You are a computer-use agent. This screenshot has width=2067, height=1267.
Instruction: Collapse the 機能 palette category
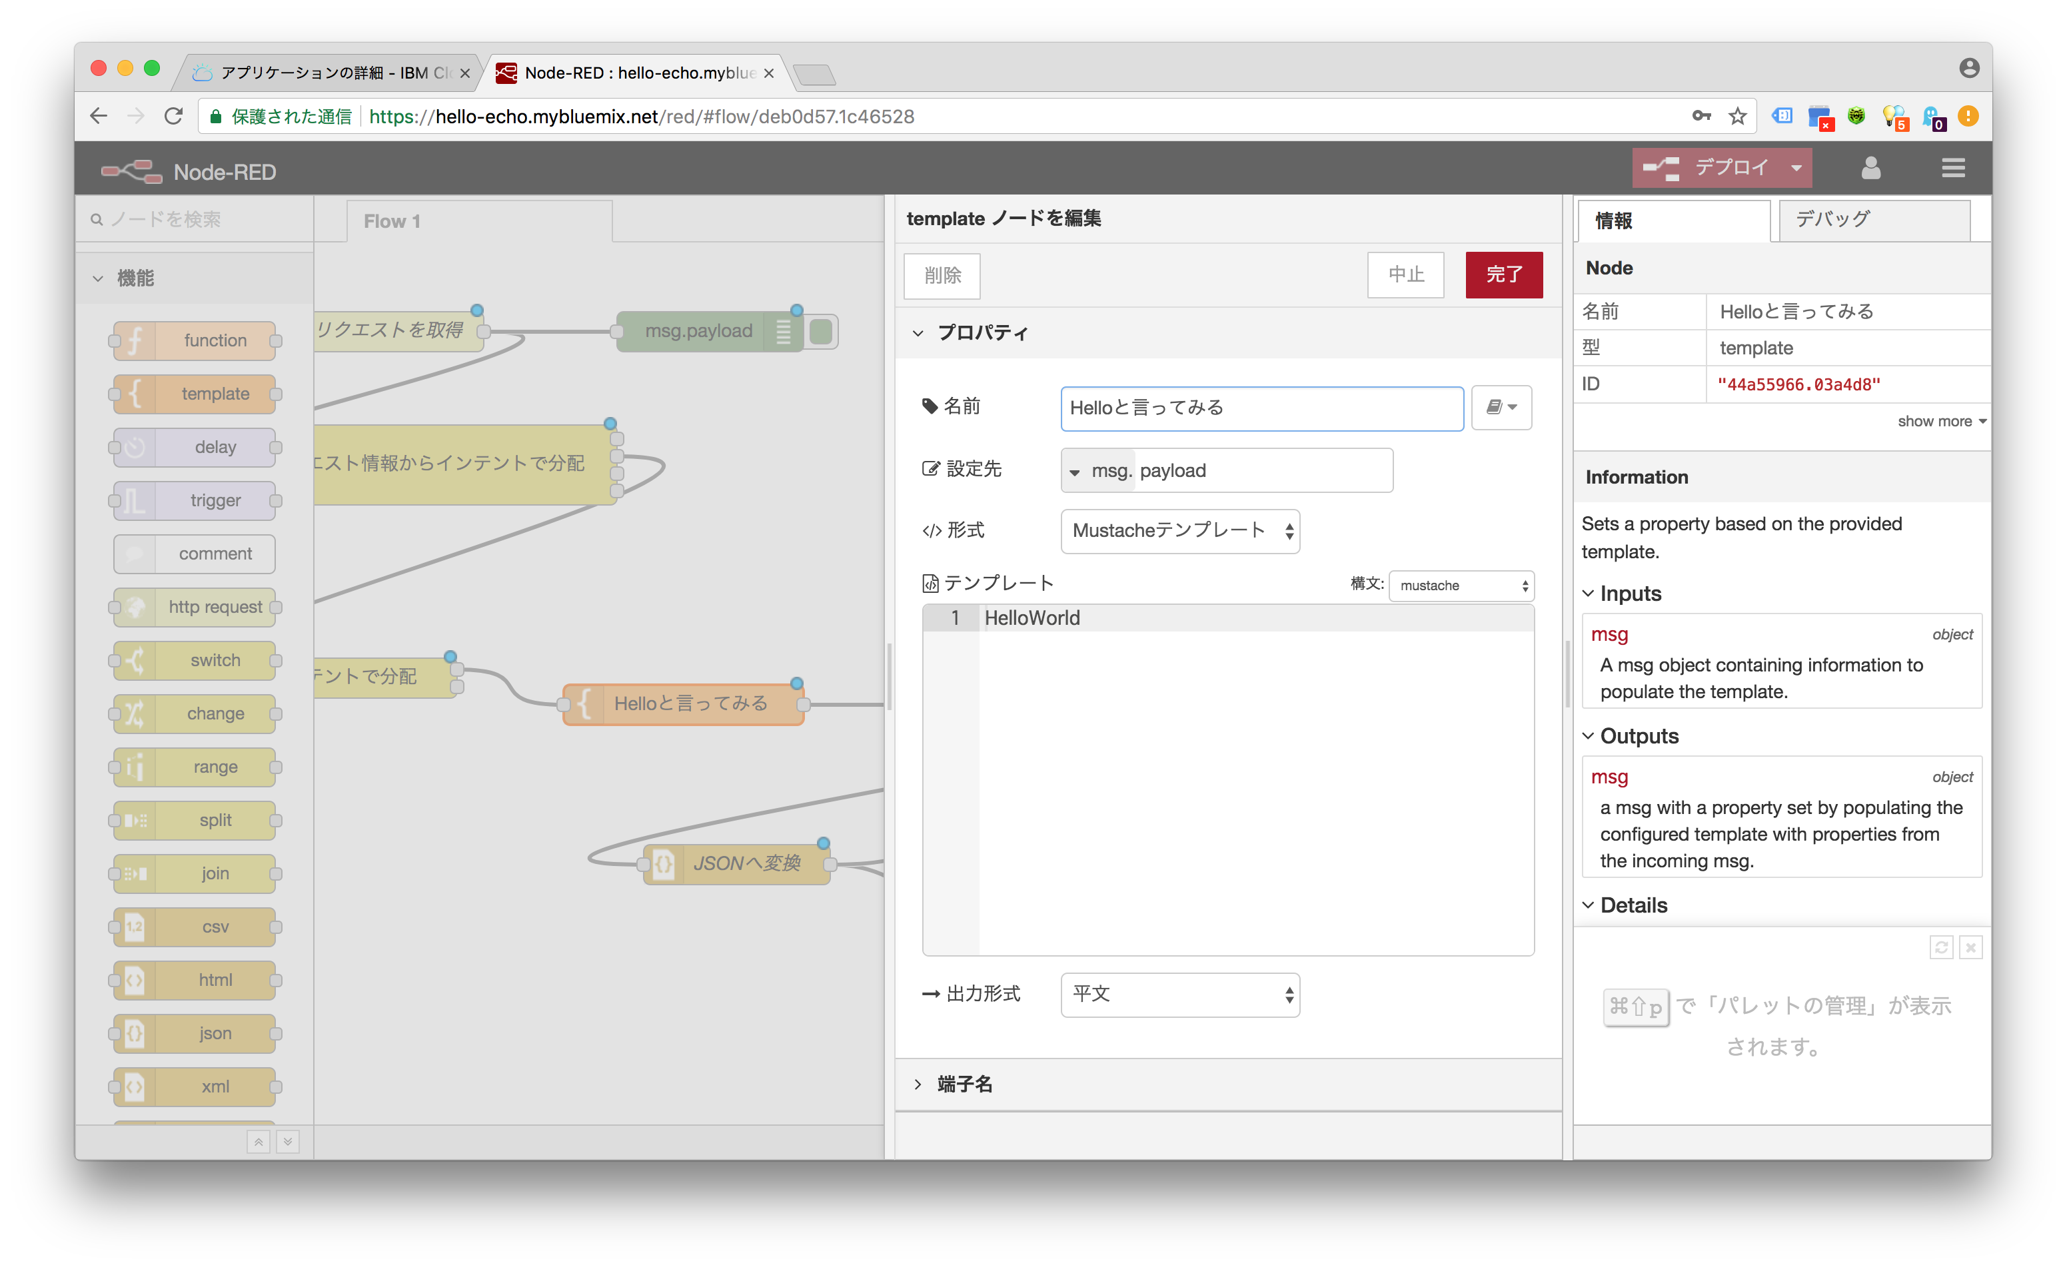coord(99,278)
